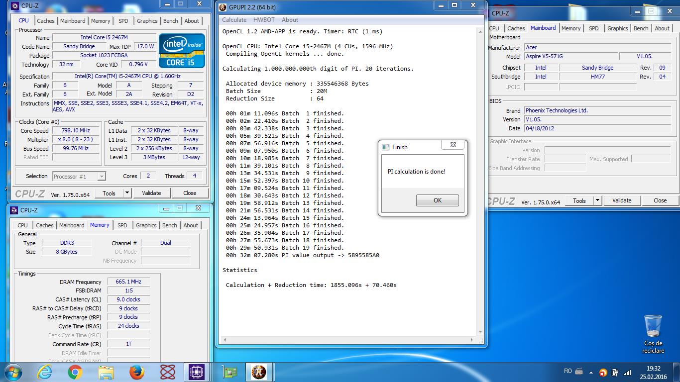Image resolution: width=680 pixels, height=382 pixels.
Task: Switch to the purple CPU-Z taskbar icon
Action: pyautogui.click(x=198, y=372)
